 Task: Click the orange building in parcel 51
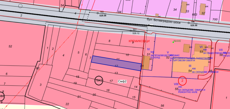(x=146, y=63)
